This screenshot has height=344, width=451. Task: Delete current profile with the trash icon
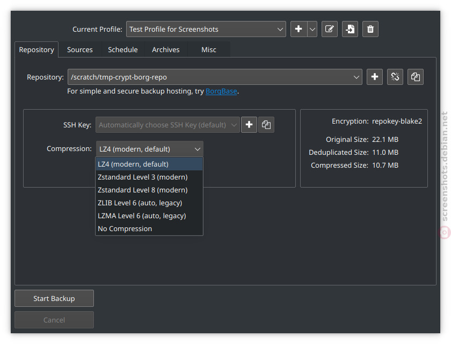pos(370,29)
